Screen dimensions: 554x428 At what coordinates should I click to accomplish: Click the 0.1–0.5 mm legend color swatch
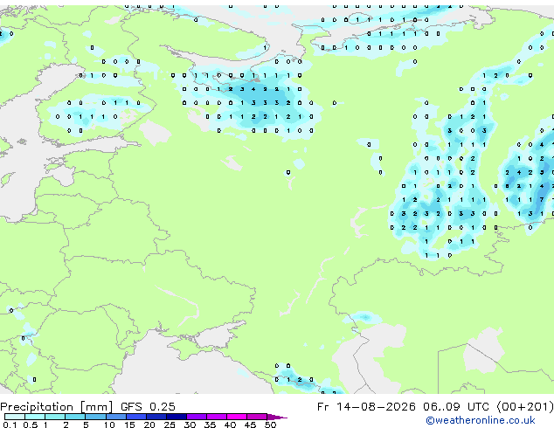click(x=15, y=417)
